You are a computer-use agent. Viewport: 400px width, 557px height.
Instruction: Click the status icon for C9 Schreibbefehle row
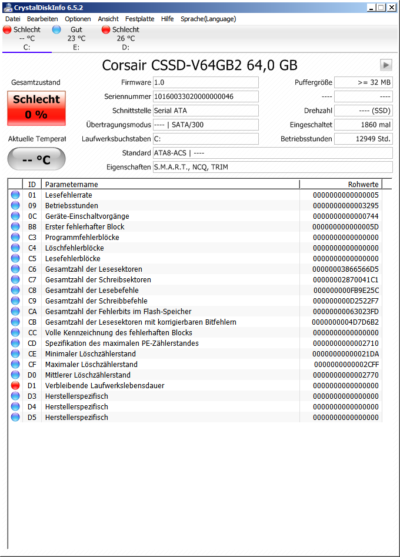click(x=15, y=301)
